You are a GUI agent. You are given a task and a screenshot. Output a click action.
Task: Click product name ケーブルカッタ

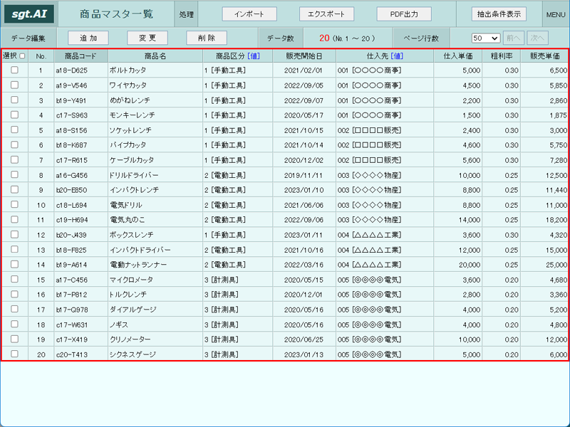[x=132, y=159]
